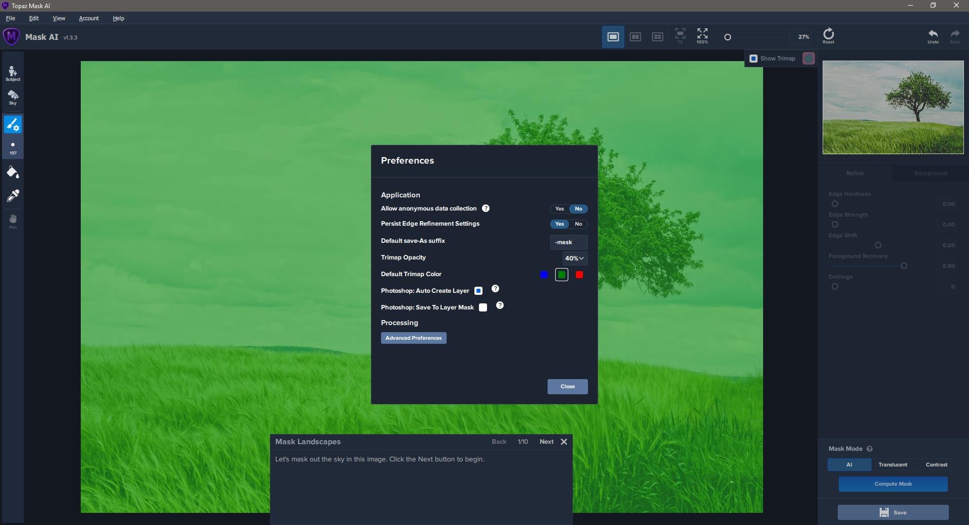Click the Advanced Preferences button

413,338
